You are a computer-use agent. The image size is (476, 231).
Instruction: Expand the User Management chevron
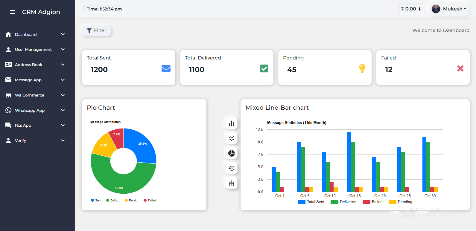(63, 49)
